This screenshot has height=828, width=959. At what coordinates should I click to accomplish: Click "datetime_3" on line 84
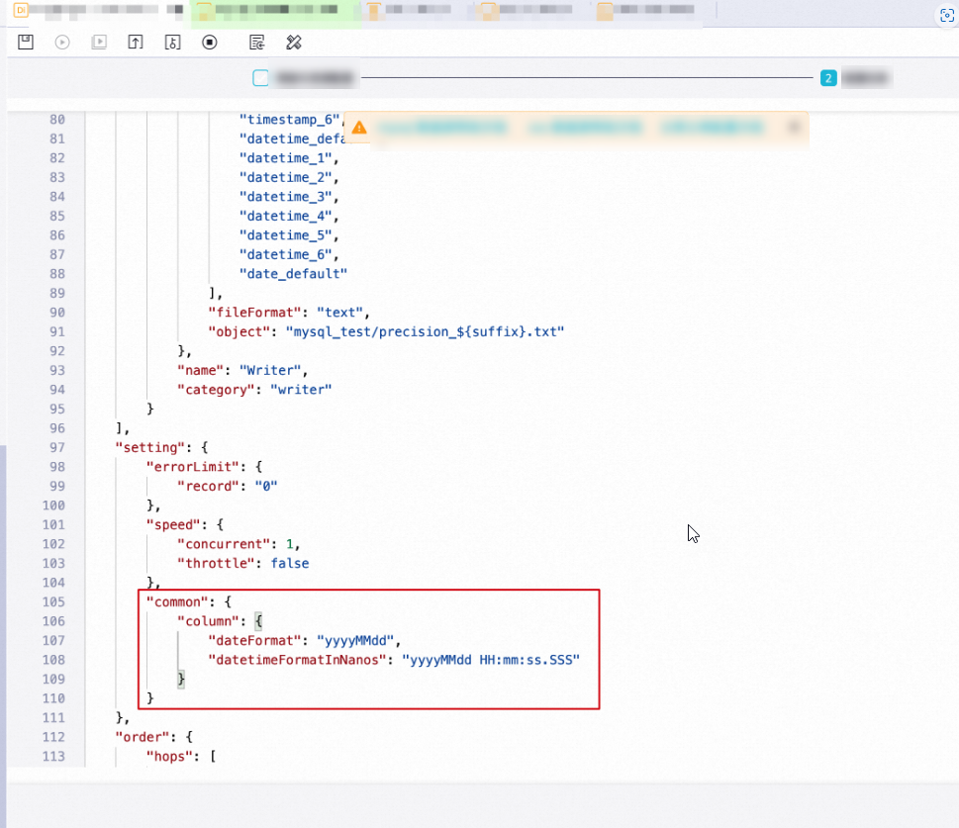tap(286, 196)
